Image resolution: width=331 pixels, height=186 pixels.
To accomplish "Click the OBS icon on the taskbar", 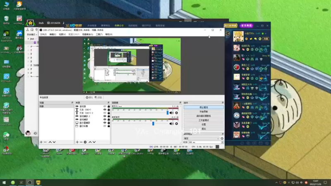I will [30, 182].
